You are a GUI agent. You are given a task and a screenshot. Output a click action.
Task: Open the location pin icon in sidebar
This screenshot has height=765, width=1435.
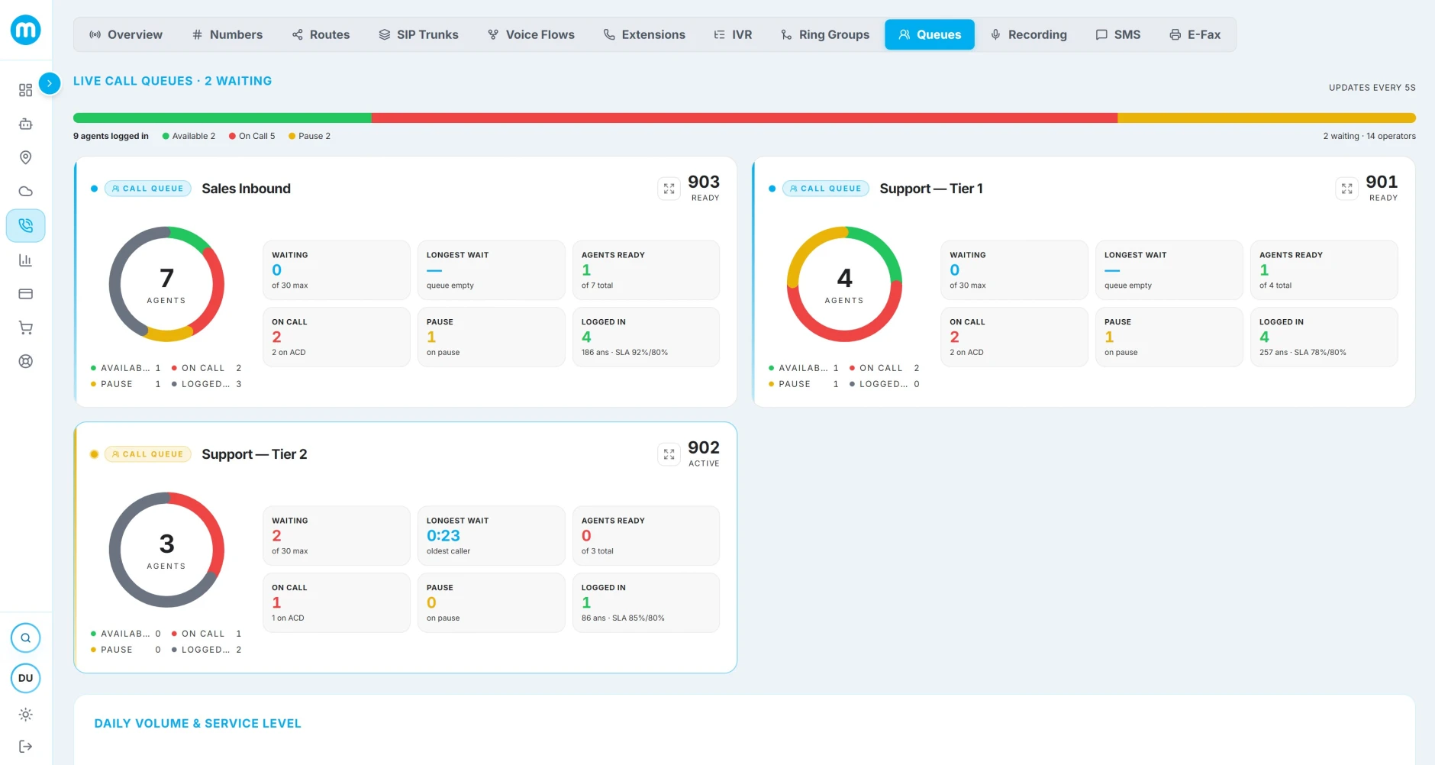25,157
